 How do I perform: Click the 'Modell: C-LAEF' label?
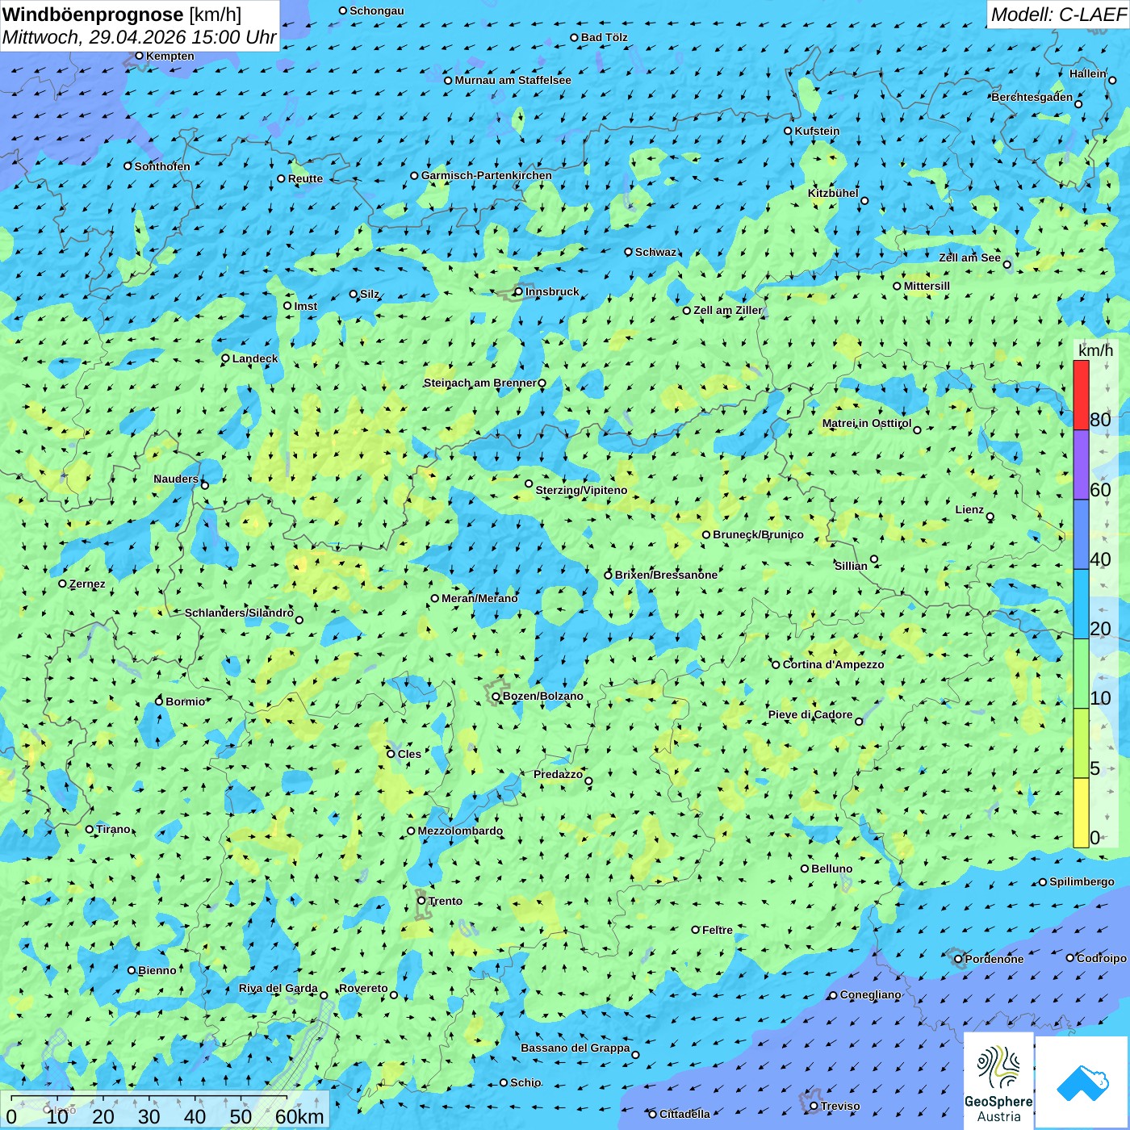click(x=1058, y=15)
